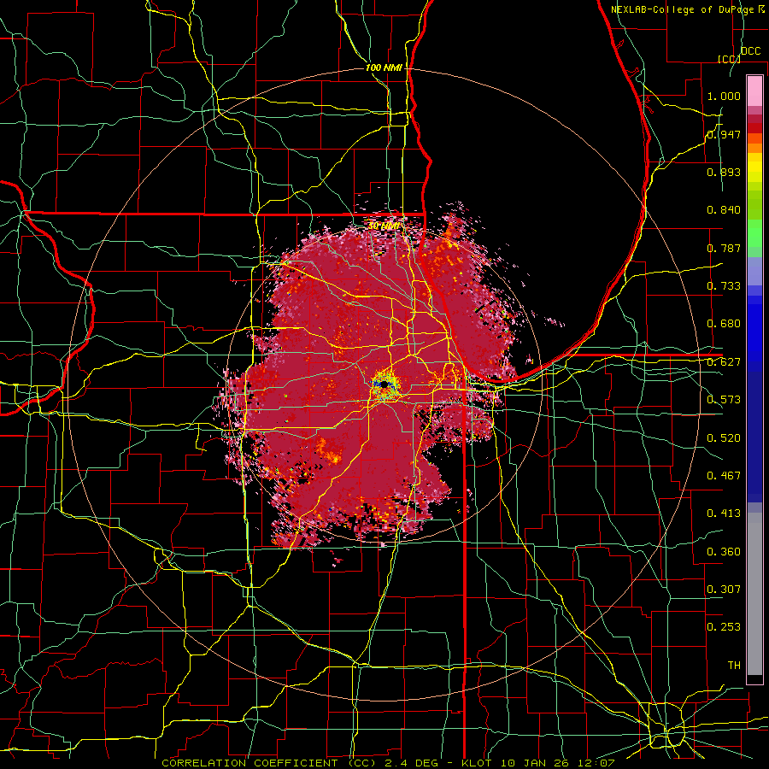
Task: Click the TH threshold legend label
Action: coord(734,666)
